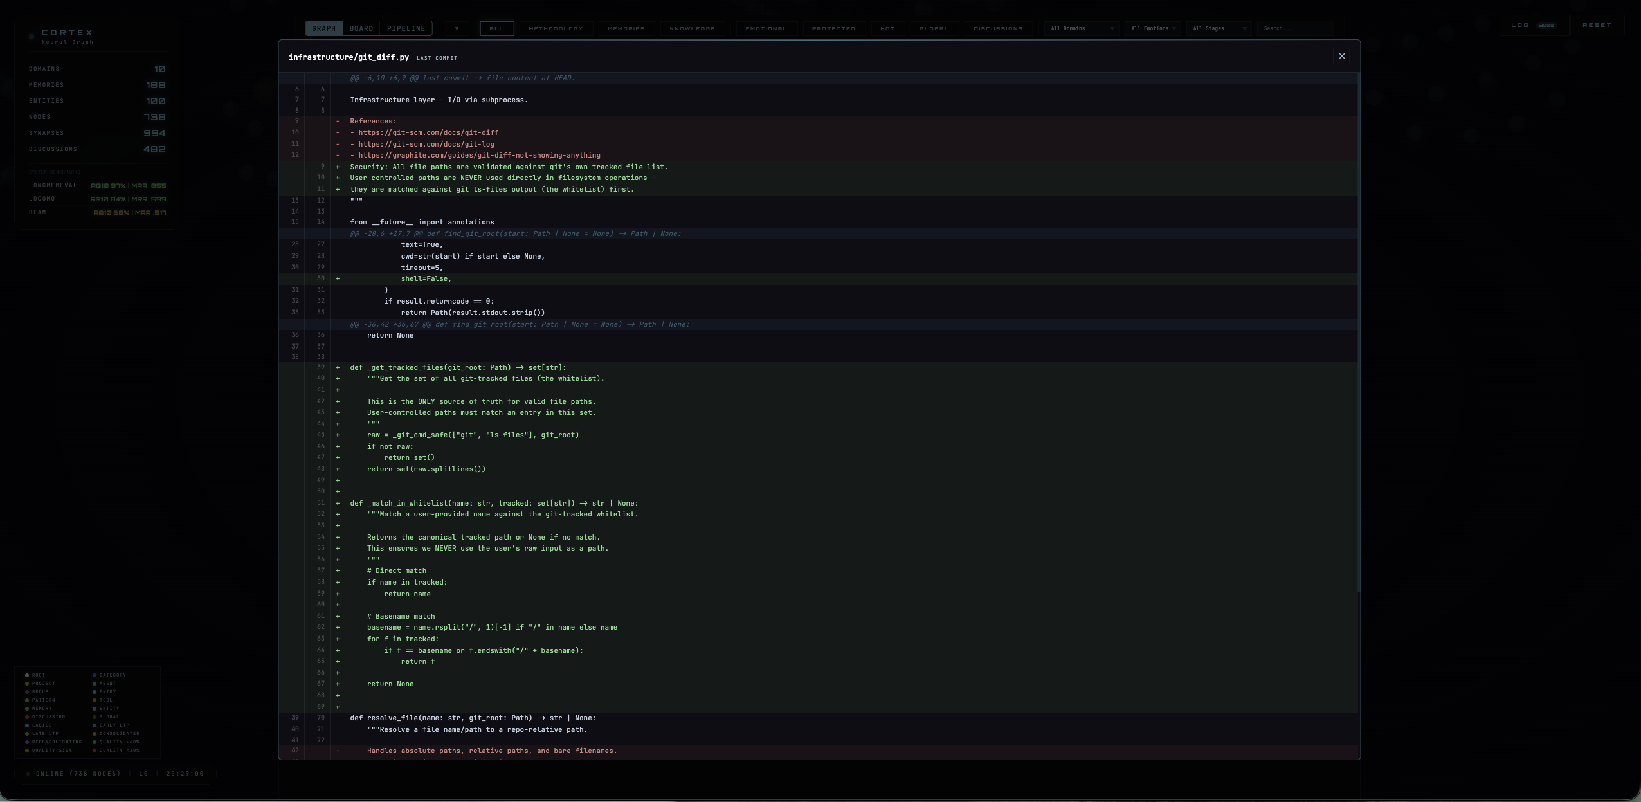1641x802 pixels.
Task: Click the CATEGORY legend purple dot
Action: [95, 675]
